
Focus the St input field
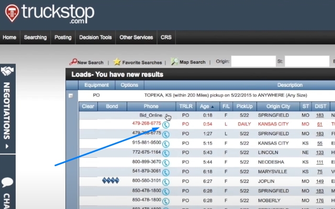(307, 61)
